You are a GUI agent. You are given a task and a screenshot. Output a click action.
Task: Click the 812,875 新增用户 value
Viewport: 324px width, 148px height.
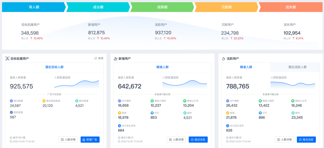click(97, 33)
